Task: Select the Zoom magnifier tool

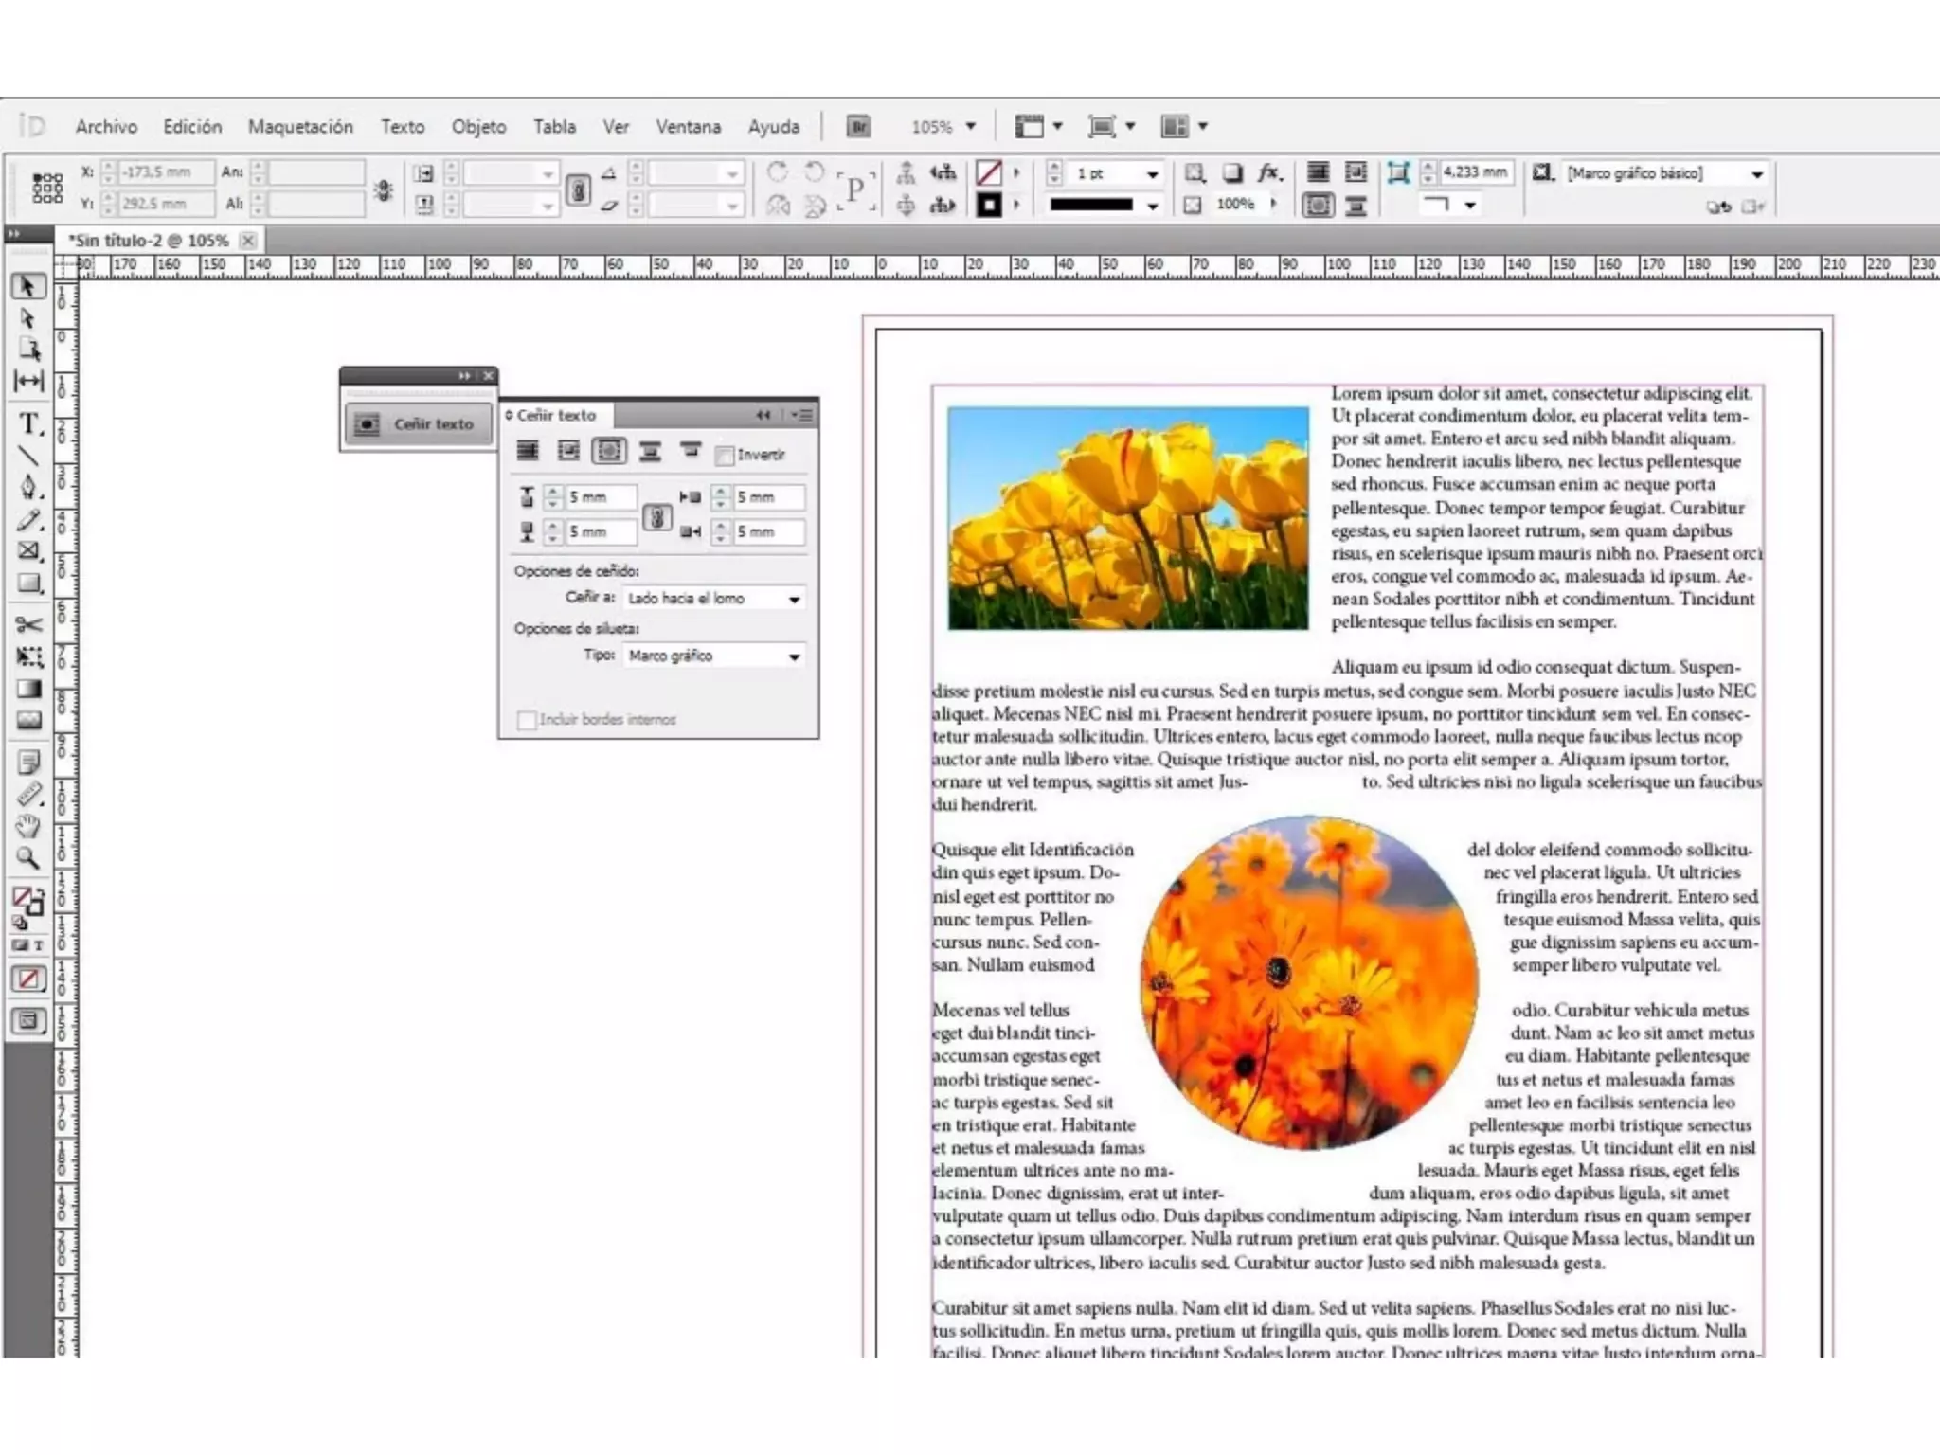Action: point(29,858)
